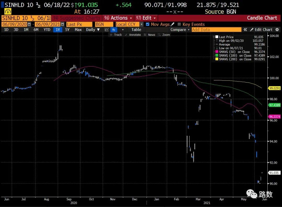Select the 6M time range tab
This screenshot has height=207, width=282.
tap(36, 30)
